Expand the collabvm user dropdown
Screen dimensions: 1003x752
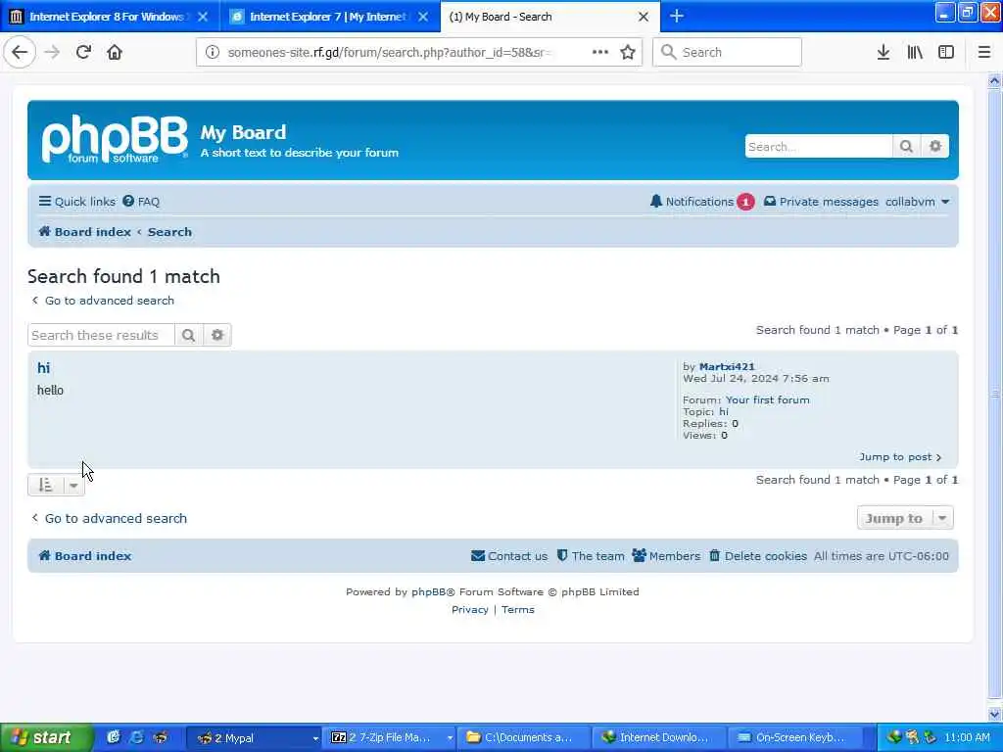click(917, 202)
